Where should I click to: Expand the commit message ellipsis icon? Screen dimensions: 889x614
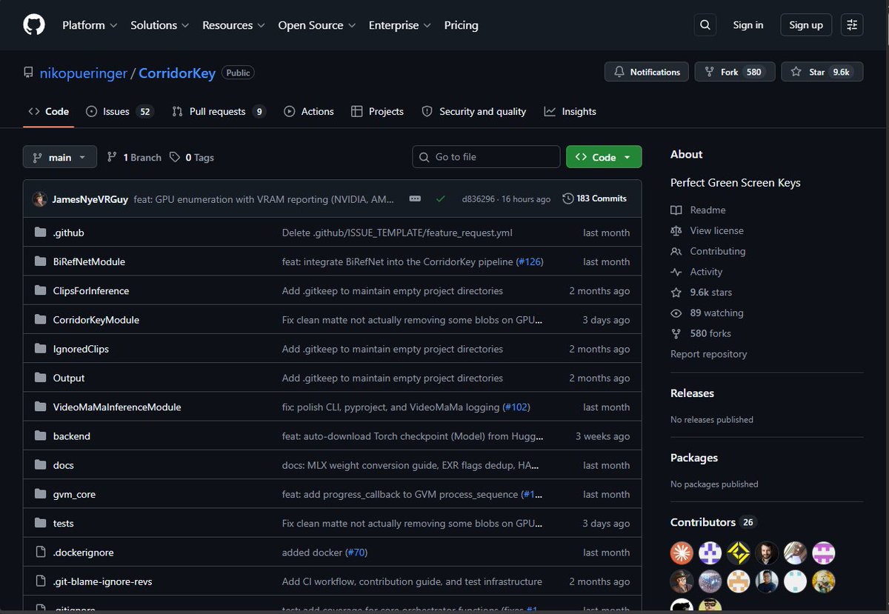(x=415, y=199)
